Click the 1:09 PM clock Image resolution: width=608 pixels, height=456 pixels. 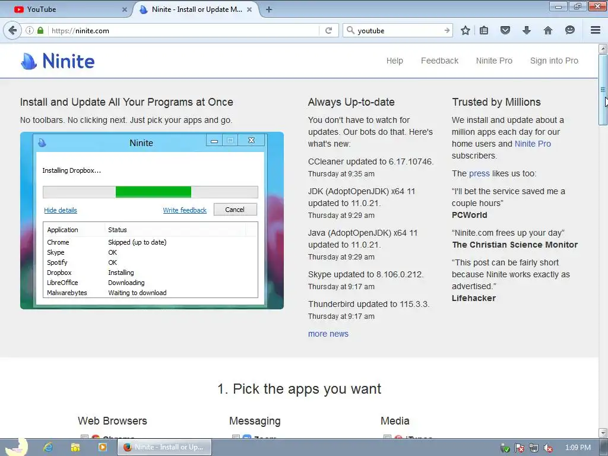(578, 448)
